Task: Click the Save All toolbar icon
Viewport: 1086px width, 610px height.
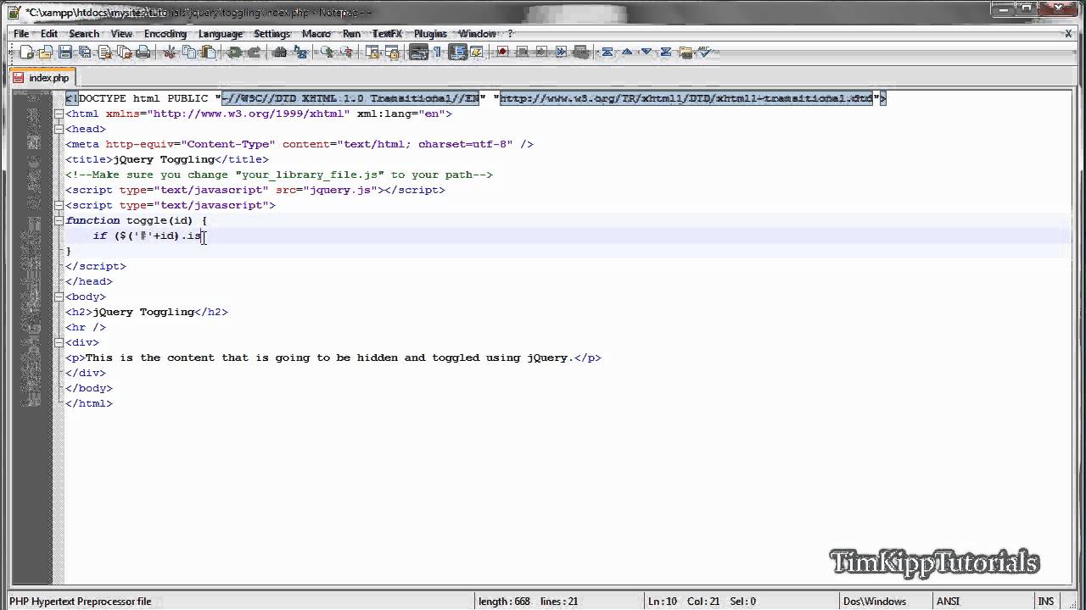Action: tap(85, 53)
